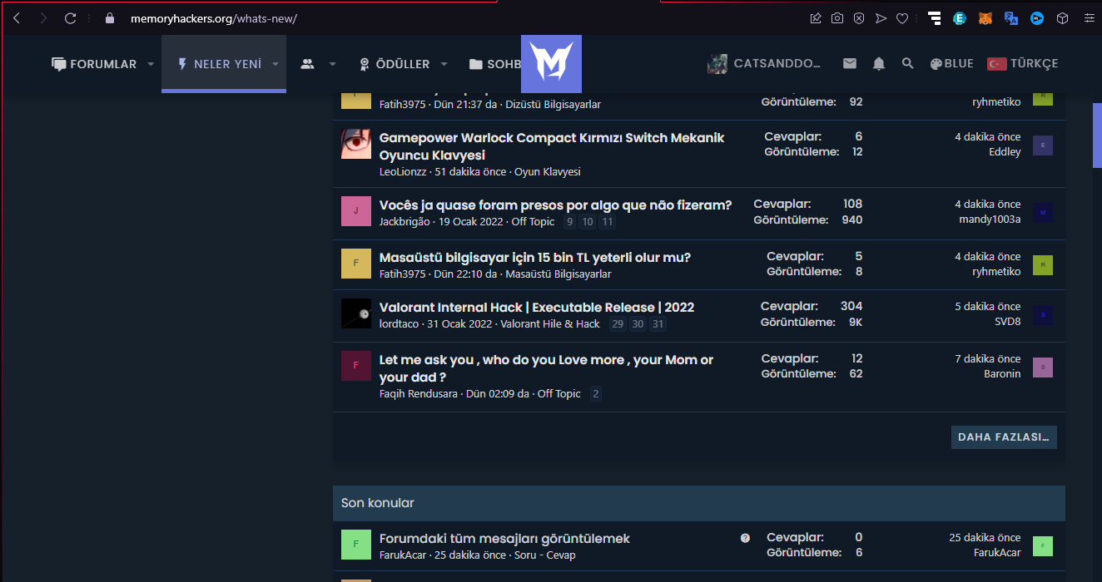Take a snapshot using the camera icon
Screen dimensions: 1102x582
coord(837,17)
